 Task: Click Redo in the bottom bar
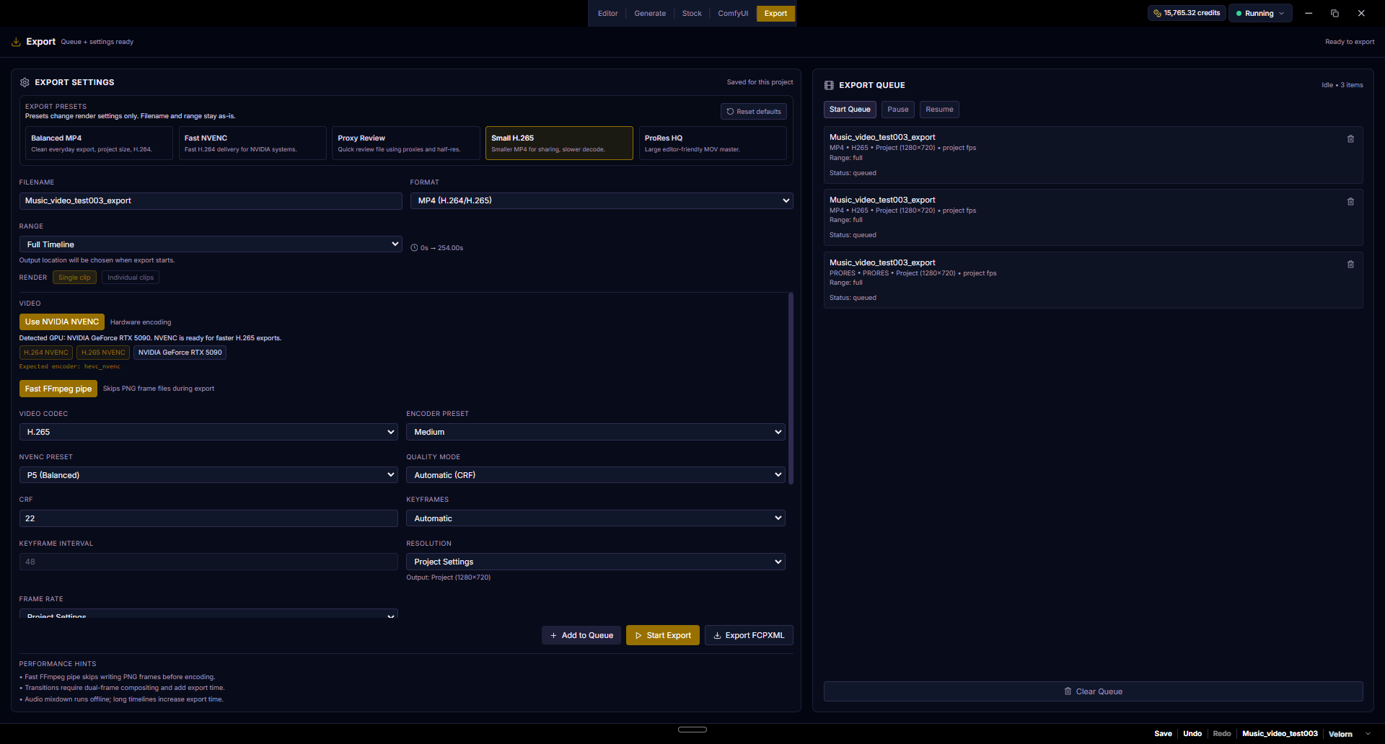click(1222, 734)
